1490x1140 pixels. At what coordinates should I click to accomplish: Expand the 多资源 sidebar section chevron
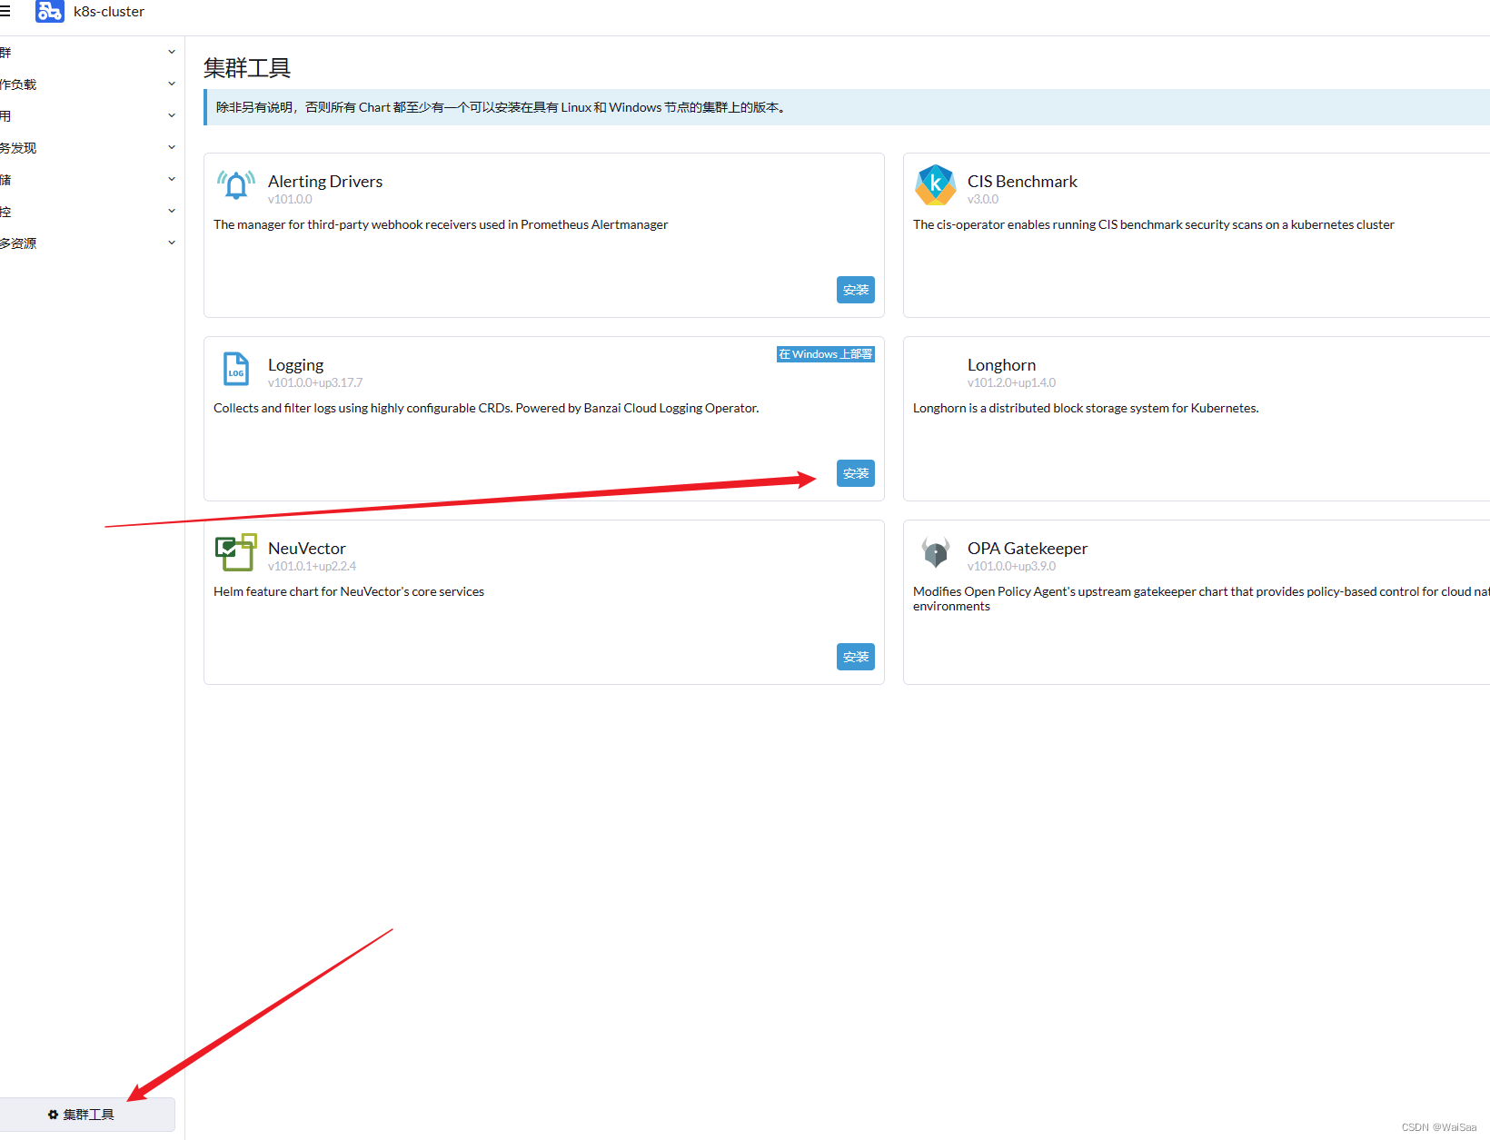172,243
